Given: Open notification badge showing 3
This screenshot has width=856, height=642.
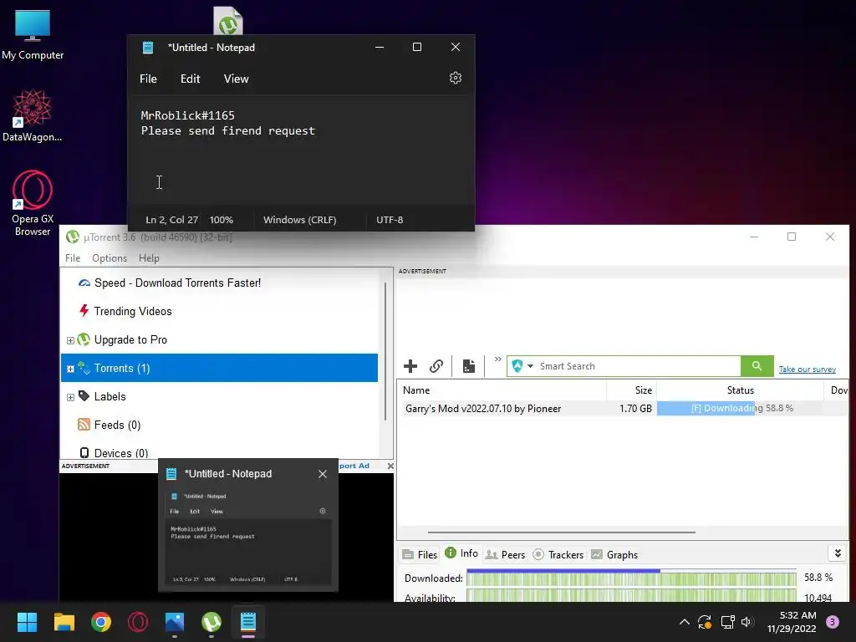Looking at the screenshot, I should pyautogui.click(x=832, y=622).
